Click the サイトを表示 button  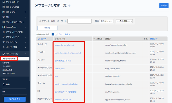(15, 99)
